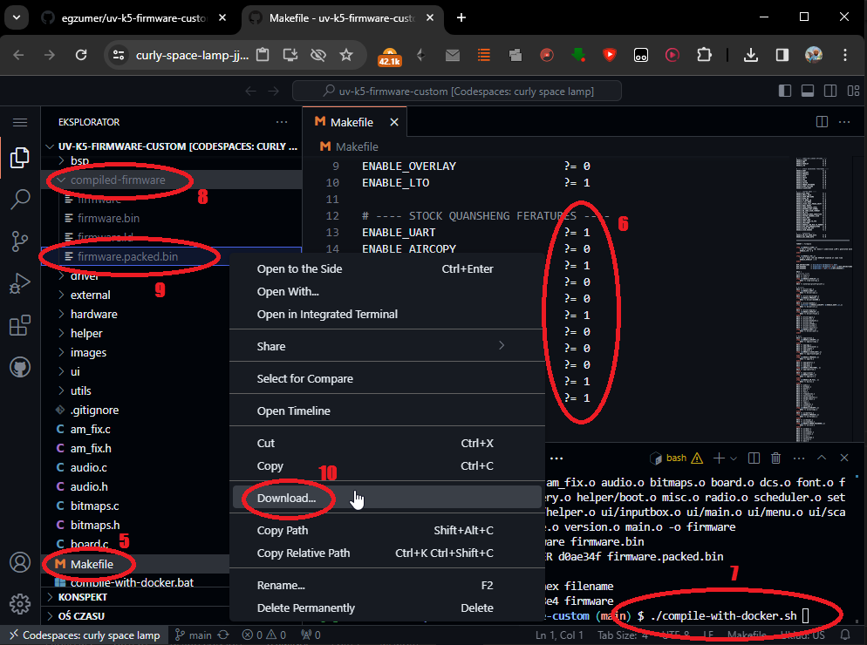867x645 pixels.
Task: Kill terminal with the trash icon
Action: coord(775,458)
